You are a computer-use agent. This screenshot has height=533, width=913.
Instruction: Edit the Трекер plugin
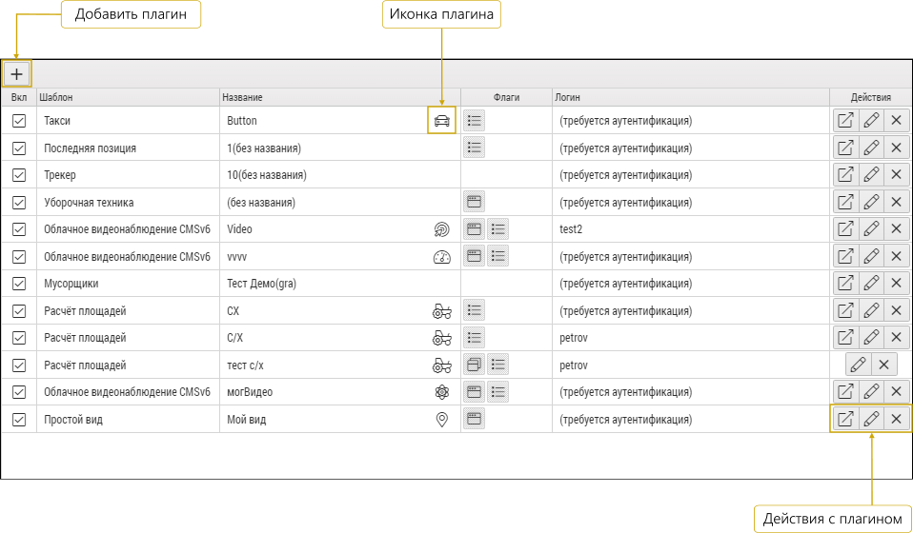click(871, 175)
